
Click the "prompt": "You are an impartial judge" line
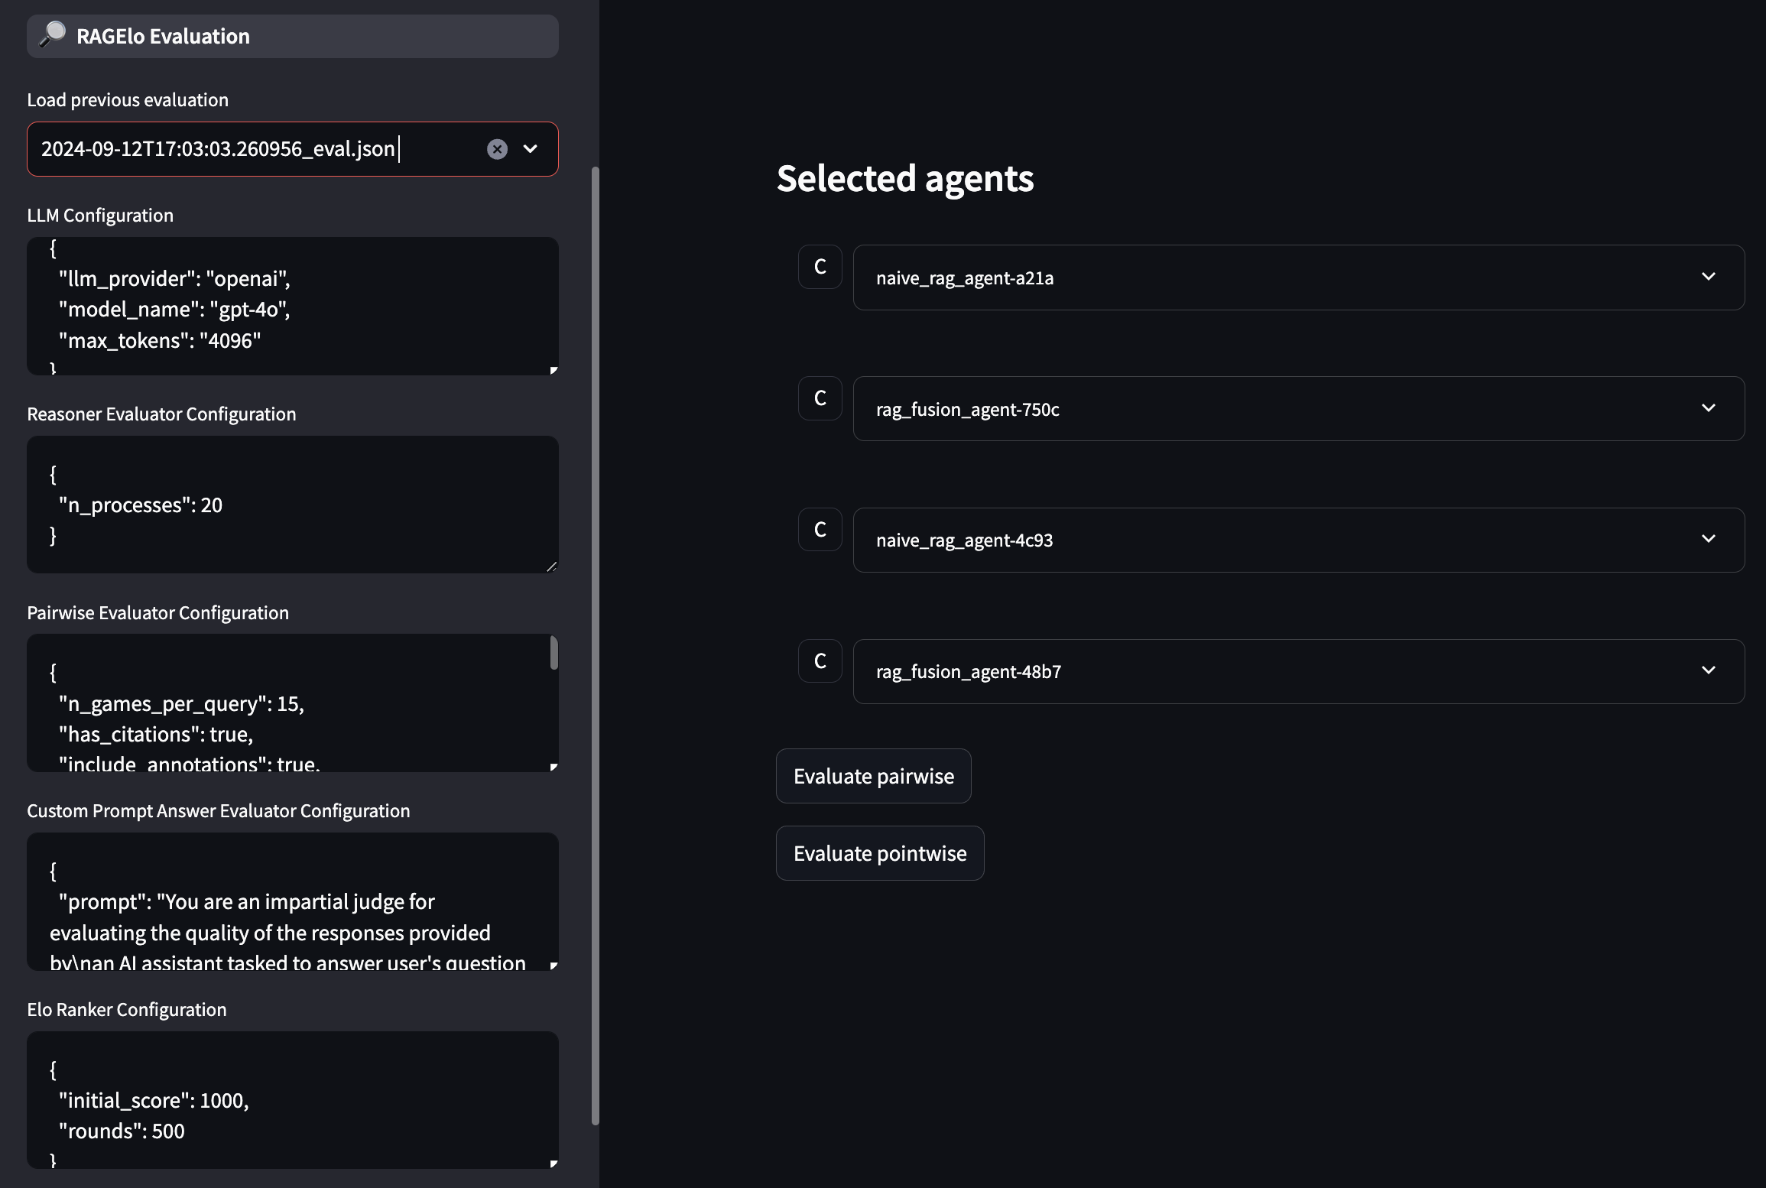point(246,902)
